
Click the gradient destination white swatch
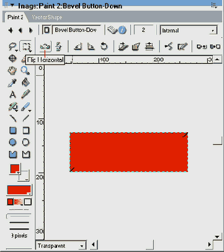28,202
